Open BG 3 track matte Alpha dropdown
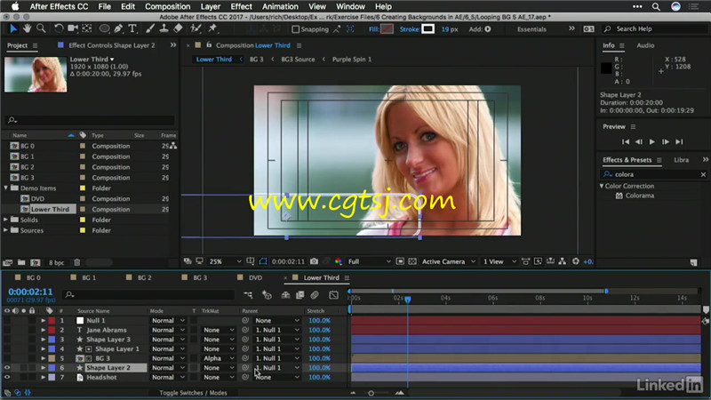 (219, 358)
